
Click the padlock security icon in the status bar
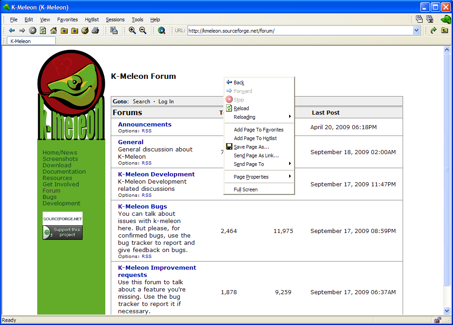tap(438, 320)
